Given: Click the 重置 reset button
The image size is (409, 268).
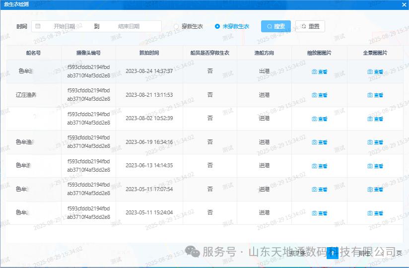Looking at the screenshot, I should pos(310,26).
